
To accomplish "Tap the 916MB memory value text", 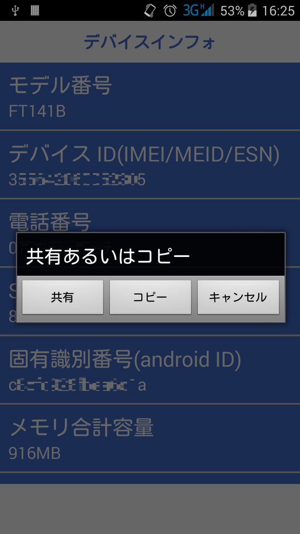I will [35, 453].
